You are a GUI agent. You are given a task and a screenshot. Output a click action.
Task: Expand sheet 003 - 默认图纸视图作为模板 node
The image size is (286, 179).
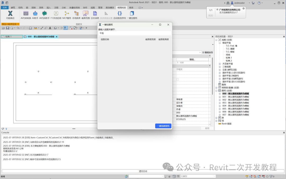220,103
